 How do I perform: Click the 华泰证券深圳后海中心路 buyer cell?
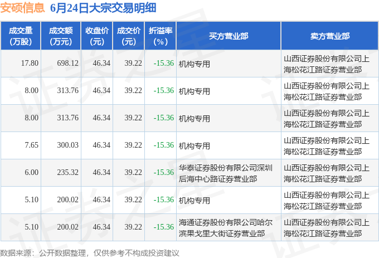229,173
